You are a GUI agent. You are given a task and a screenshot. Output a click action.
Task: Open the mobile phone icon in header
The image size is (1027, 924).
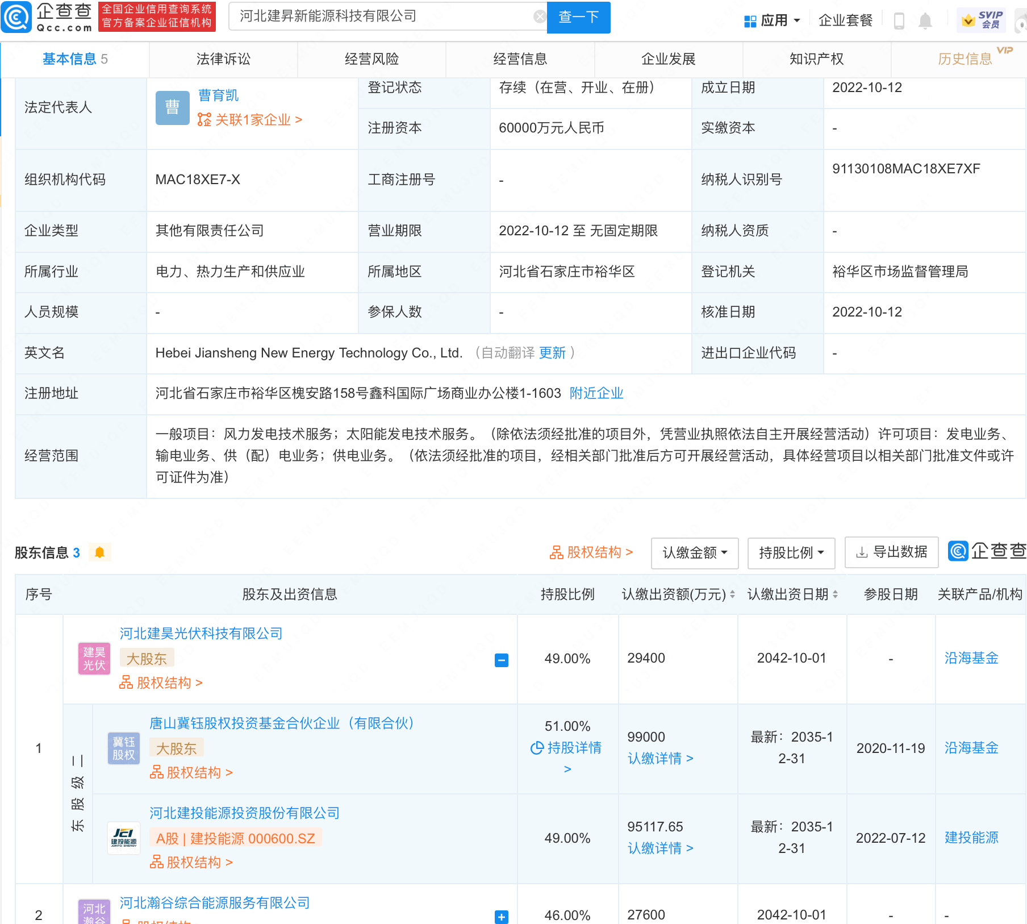(899, 21)
